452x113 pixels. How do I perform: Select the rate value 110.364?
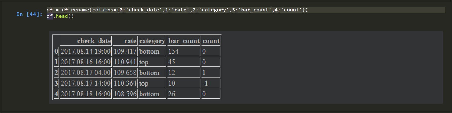125,83
